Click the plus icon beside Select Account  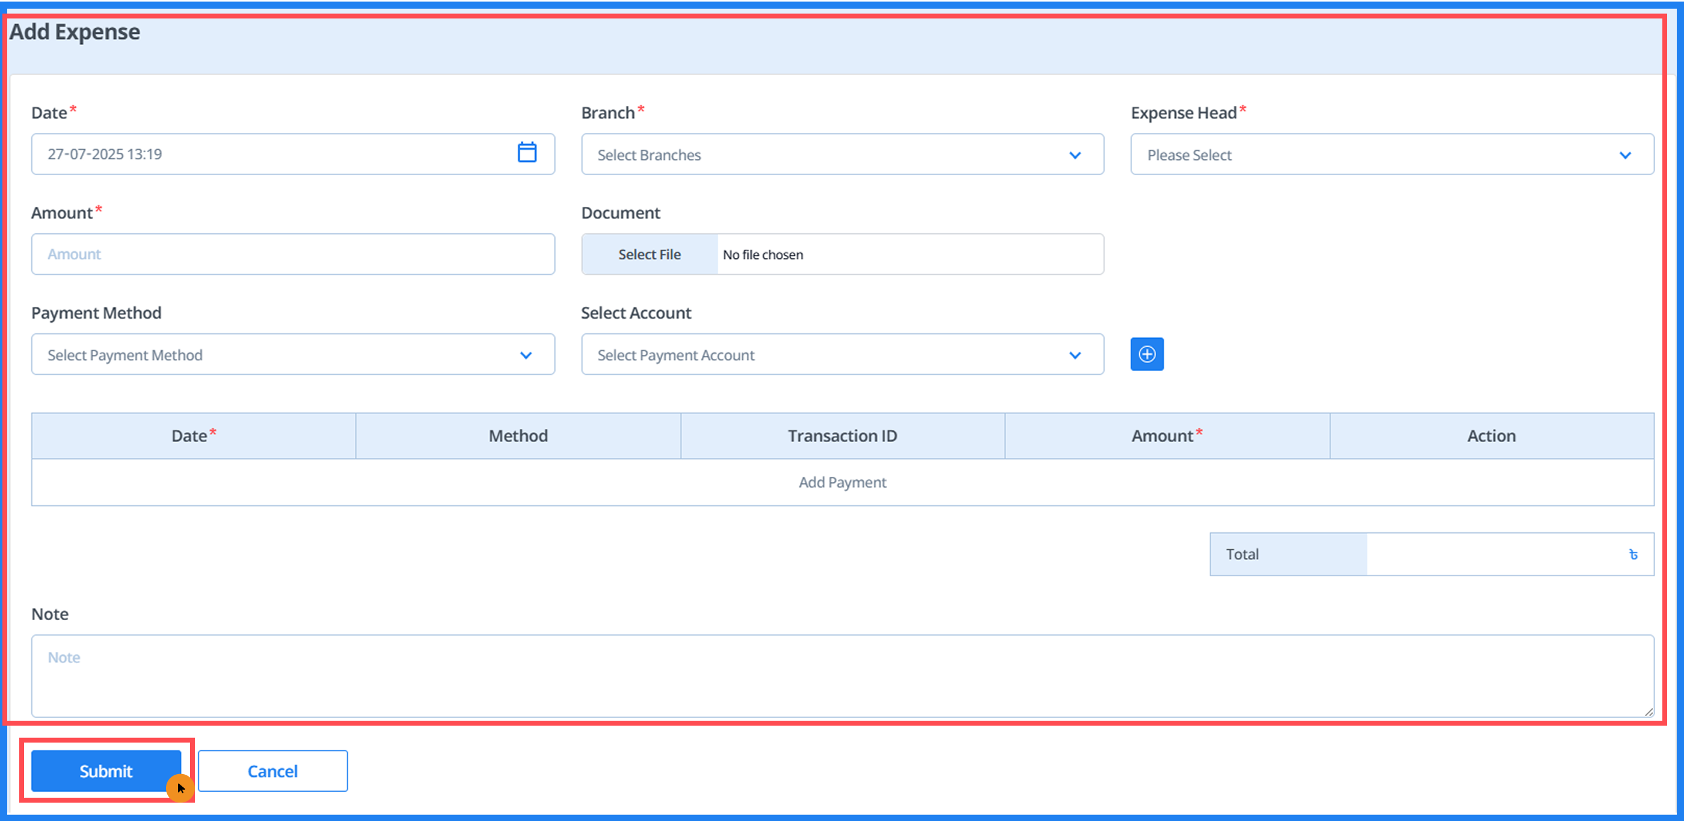[x=1147, y=354]
